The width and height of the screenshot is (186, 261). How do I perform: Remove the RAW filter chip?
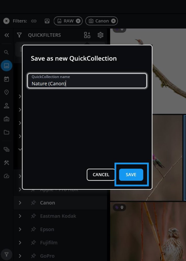(78, 21)
